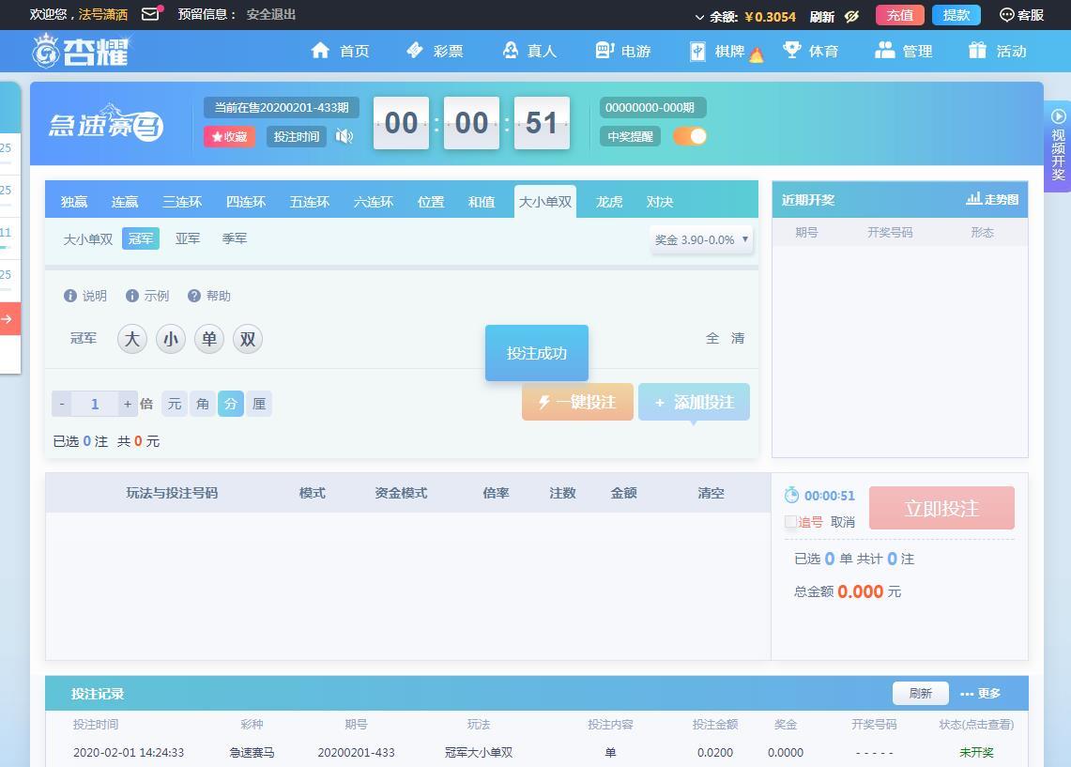Click the 添加投注 add bet button
The height and width of the screenshot is (767, 1071).
pyautogui.click(x=694, y=402)
